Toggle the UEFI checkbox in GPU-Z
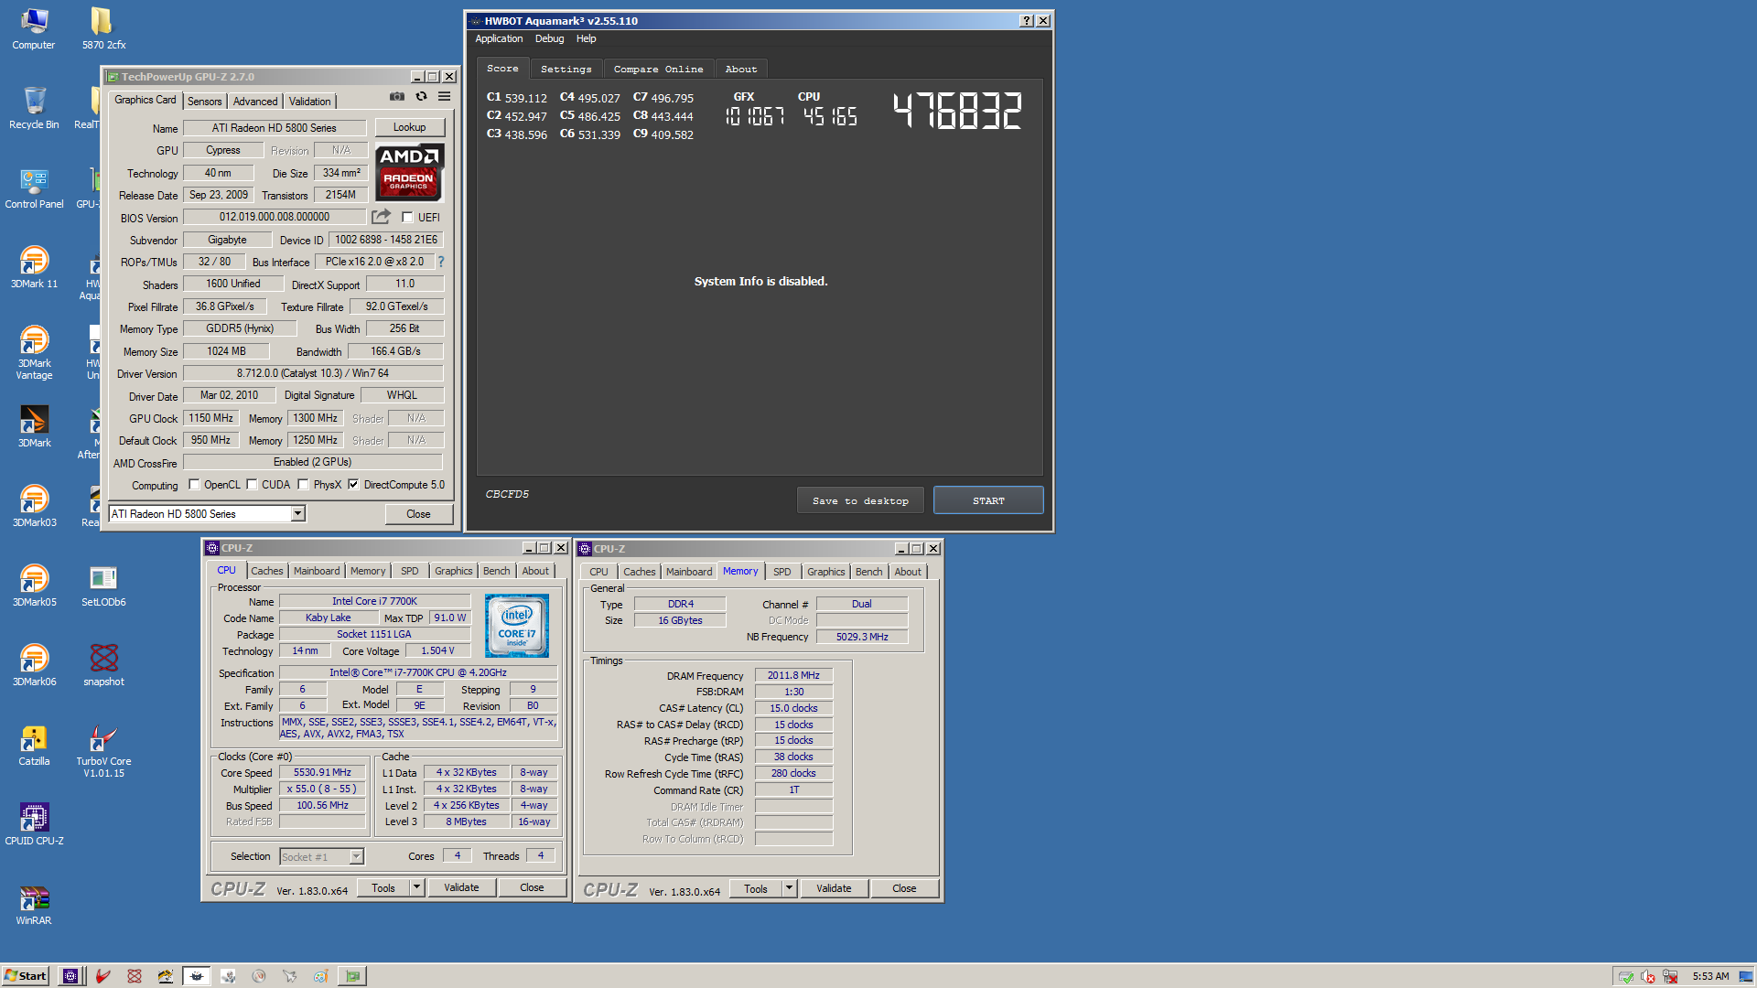Image resolution: width=1757 pixels, height=988 pixels. pos(407,218)
